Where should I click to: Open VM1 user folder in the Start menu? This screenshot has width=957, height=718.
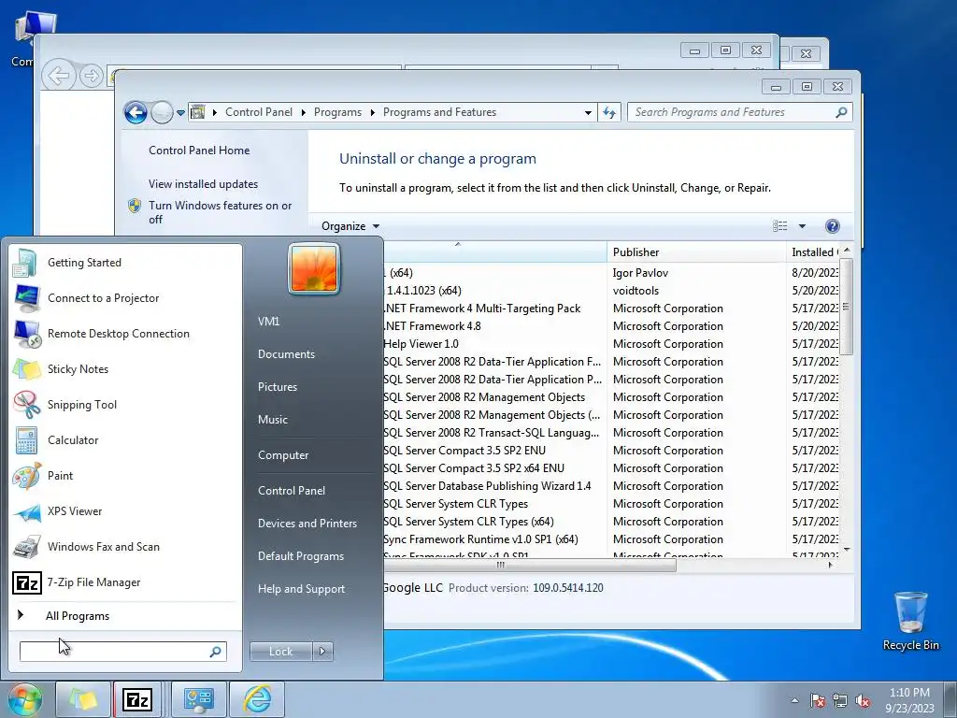268,322
